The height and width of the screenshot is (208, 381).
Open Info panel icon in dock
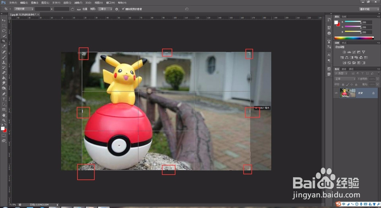pyautogui.click(x=329, y=33)
